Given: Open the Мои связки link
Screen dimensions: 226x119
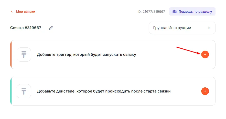Looking at the screenshot, I should coord(26,12).
